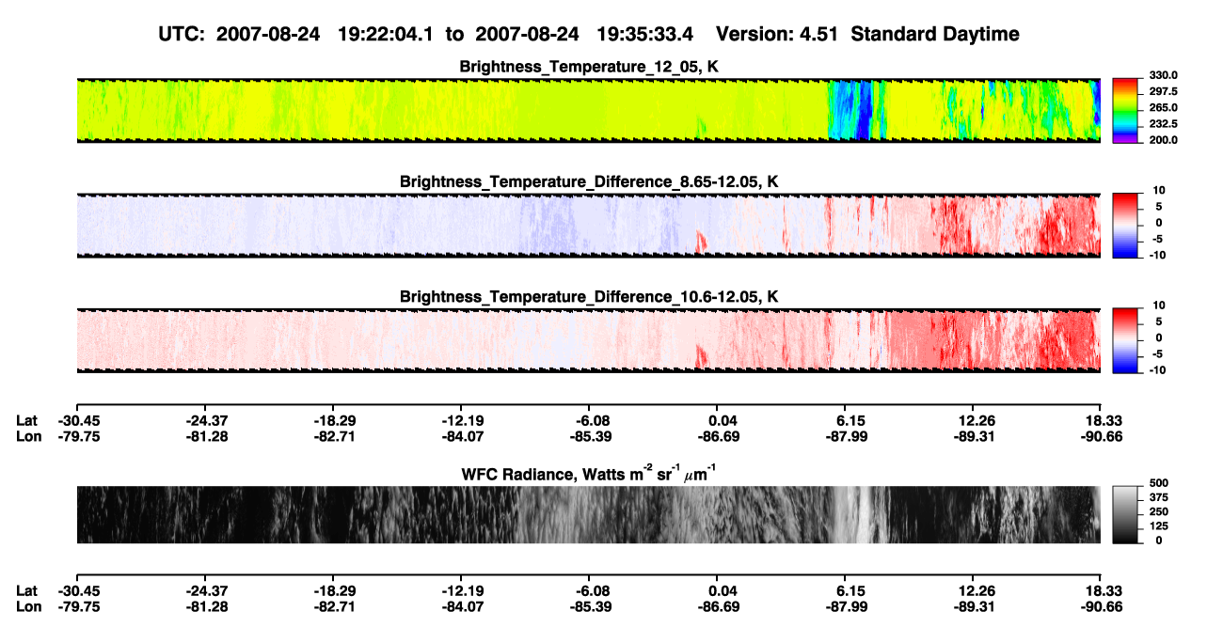Screen dimensions: 1223x627
Task: Click the 125 label on the radiance color bar
Action: (1159, 526)
